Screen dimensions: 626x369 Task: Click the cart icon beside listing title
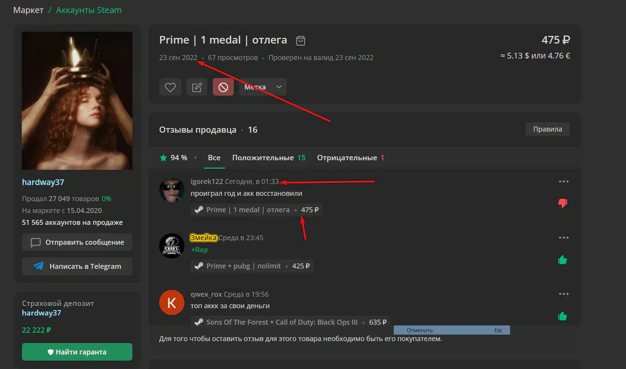tap(301, 41)
